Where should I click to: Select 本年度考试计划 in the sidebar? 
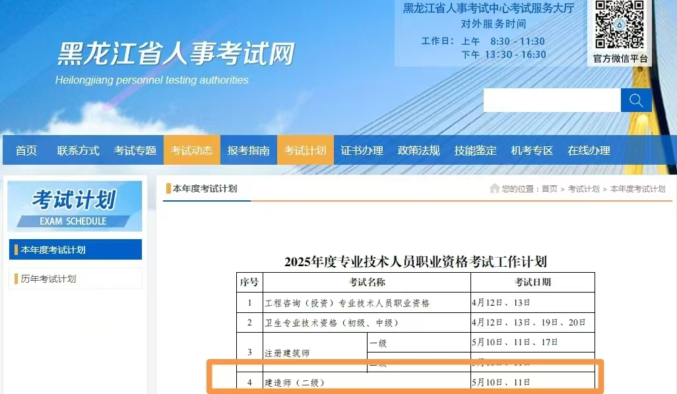click(75, 250)
